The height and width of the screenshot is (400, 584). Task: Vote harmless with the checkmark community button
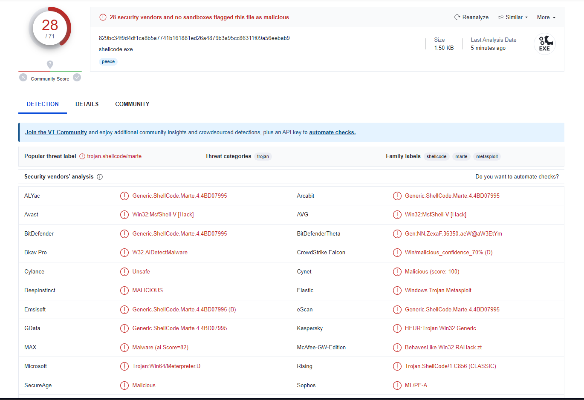coord(77,78)
